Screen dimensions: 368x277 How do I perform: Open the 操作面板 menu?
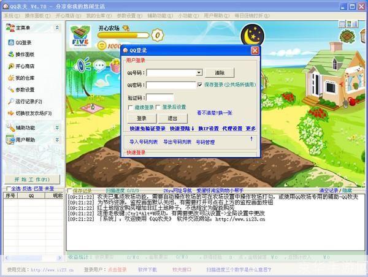[37, 16]
